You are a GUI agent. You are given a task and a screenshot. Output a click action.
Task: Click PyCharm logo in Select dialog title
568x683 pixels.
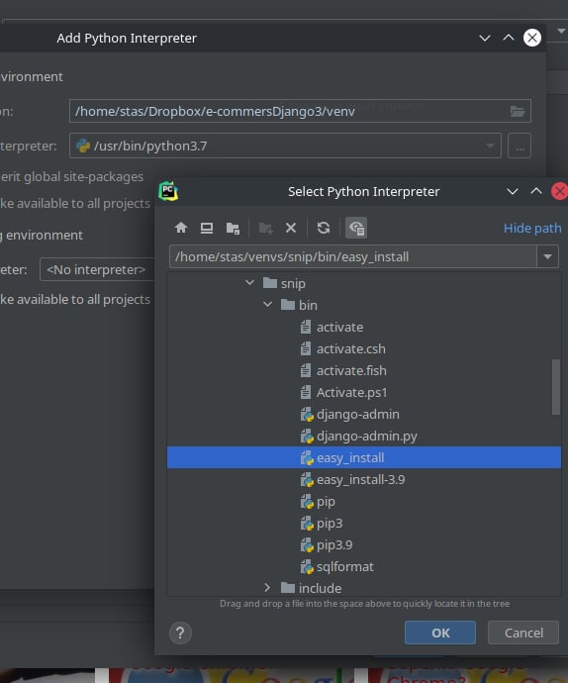(168, 191)
